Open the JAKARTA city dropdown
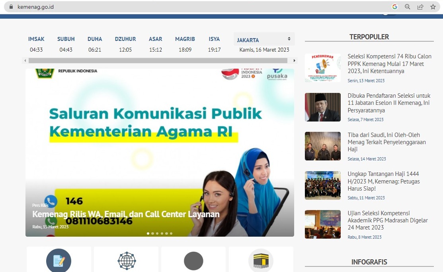Viewport: 443px width, 272px height. pos(264,39)
